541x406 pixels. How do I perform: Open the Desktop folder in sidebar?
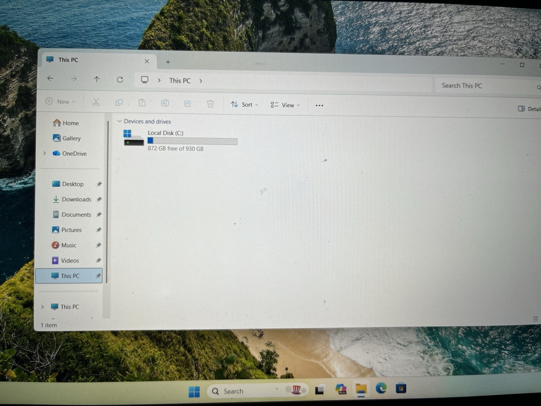[x=68, y=184]
